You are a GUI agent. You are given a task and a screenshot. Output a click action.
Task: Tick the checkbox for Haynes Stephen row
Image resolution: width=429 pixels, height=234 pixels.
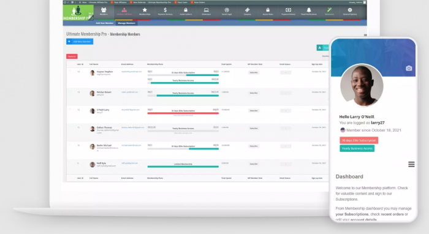(70, 71)
